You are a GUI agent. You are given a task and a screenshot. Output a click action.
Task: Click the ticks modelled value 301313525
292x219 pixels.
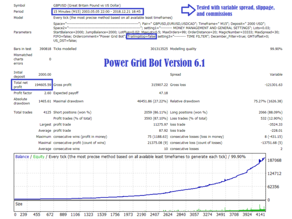coord(159,49)
